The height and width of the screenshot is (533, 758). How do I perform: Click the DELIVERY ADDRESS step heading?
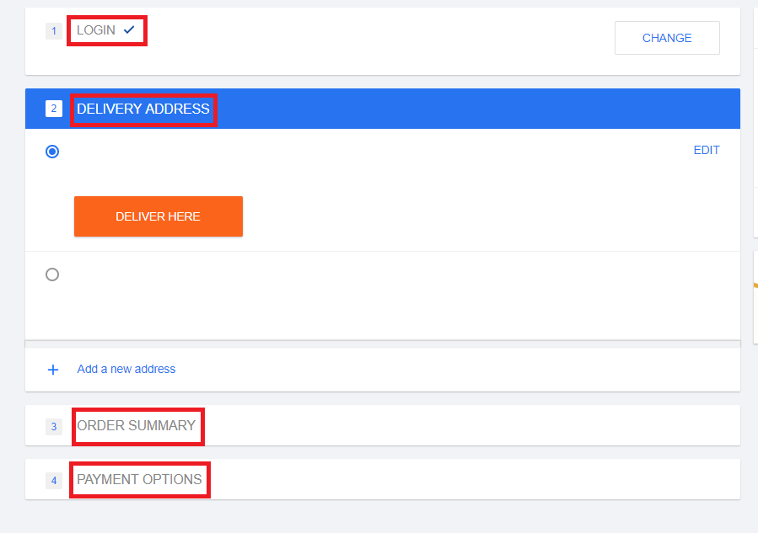click(x=143, y=109)
